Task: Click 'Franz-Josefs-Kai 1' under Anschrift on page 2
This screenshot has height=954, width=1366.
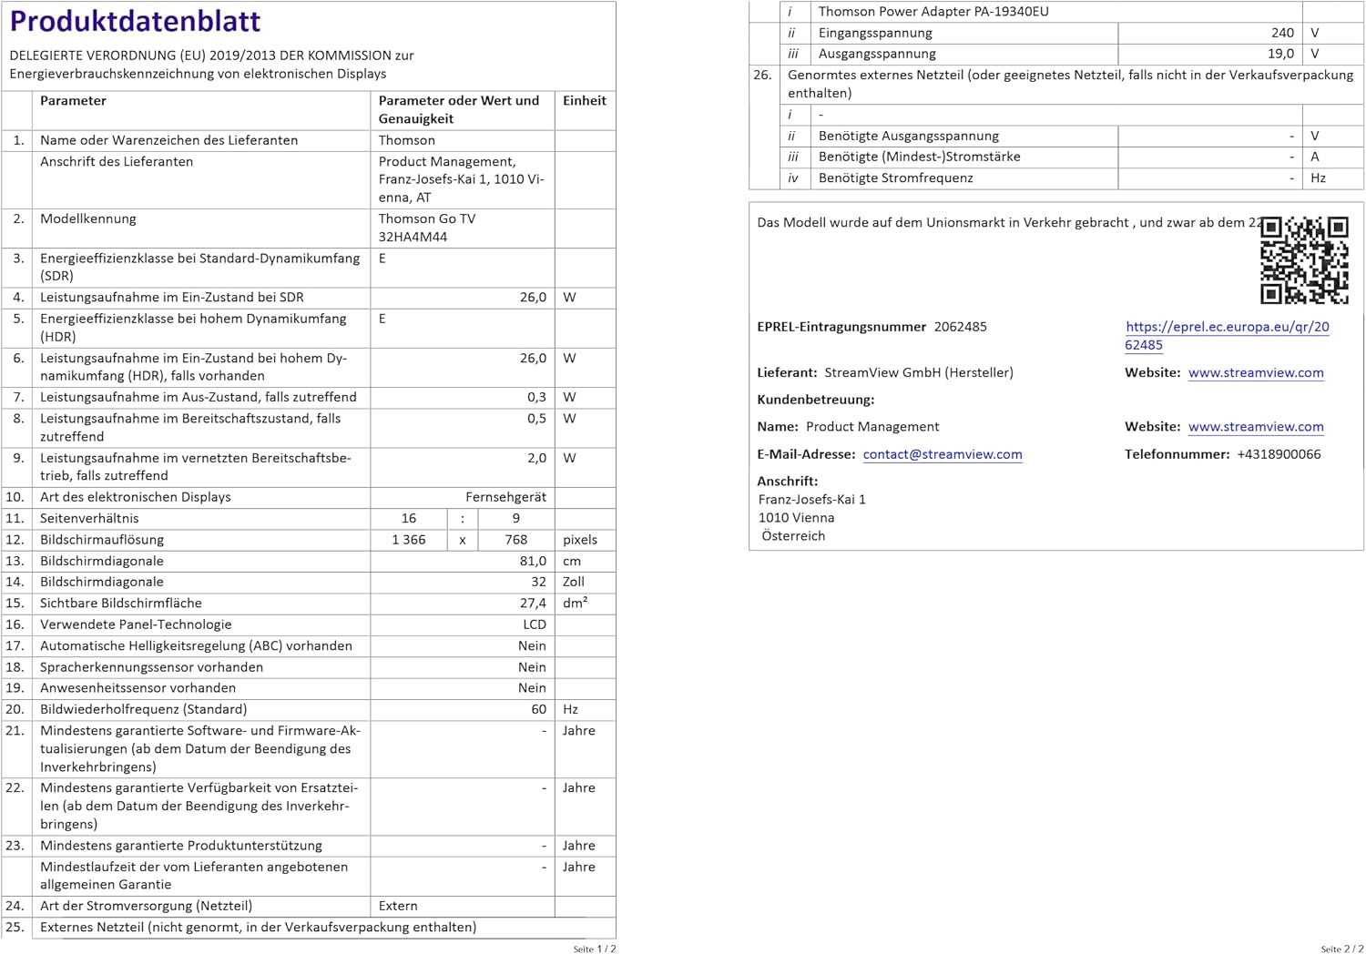Action: click(812, 500)
